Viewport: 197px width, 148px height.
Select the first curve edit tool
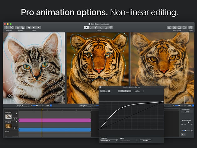pos(102,91)
